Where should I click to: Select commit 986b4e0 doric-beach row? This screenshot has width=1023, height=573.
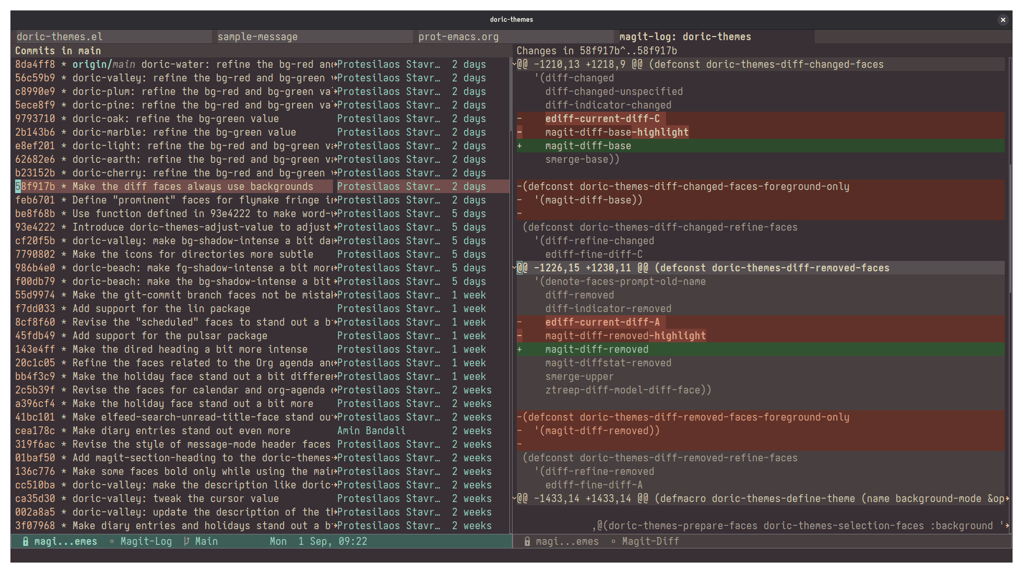point(261,268)
